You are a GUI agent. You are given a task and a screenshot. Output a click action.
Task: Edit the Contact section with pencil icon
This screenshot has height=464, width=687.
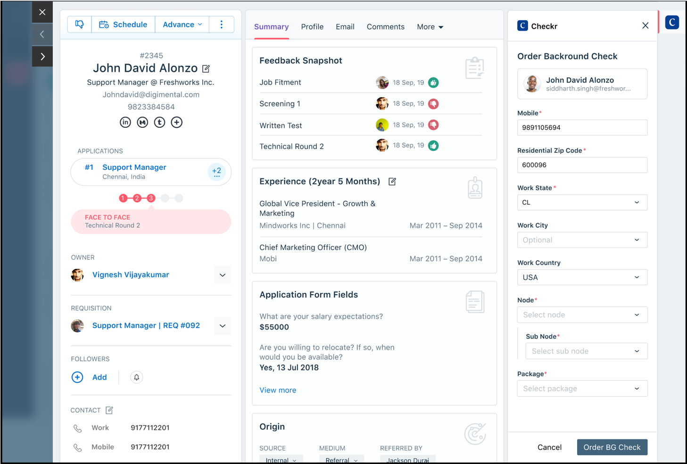coord(109,410)
